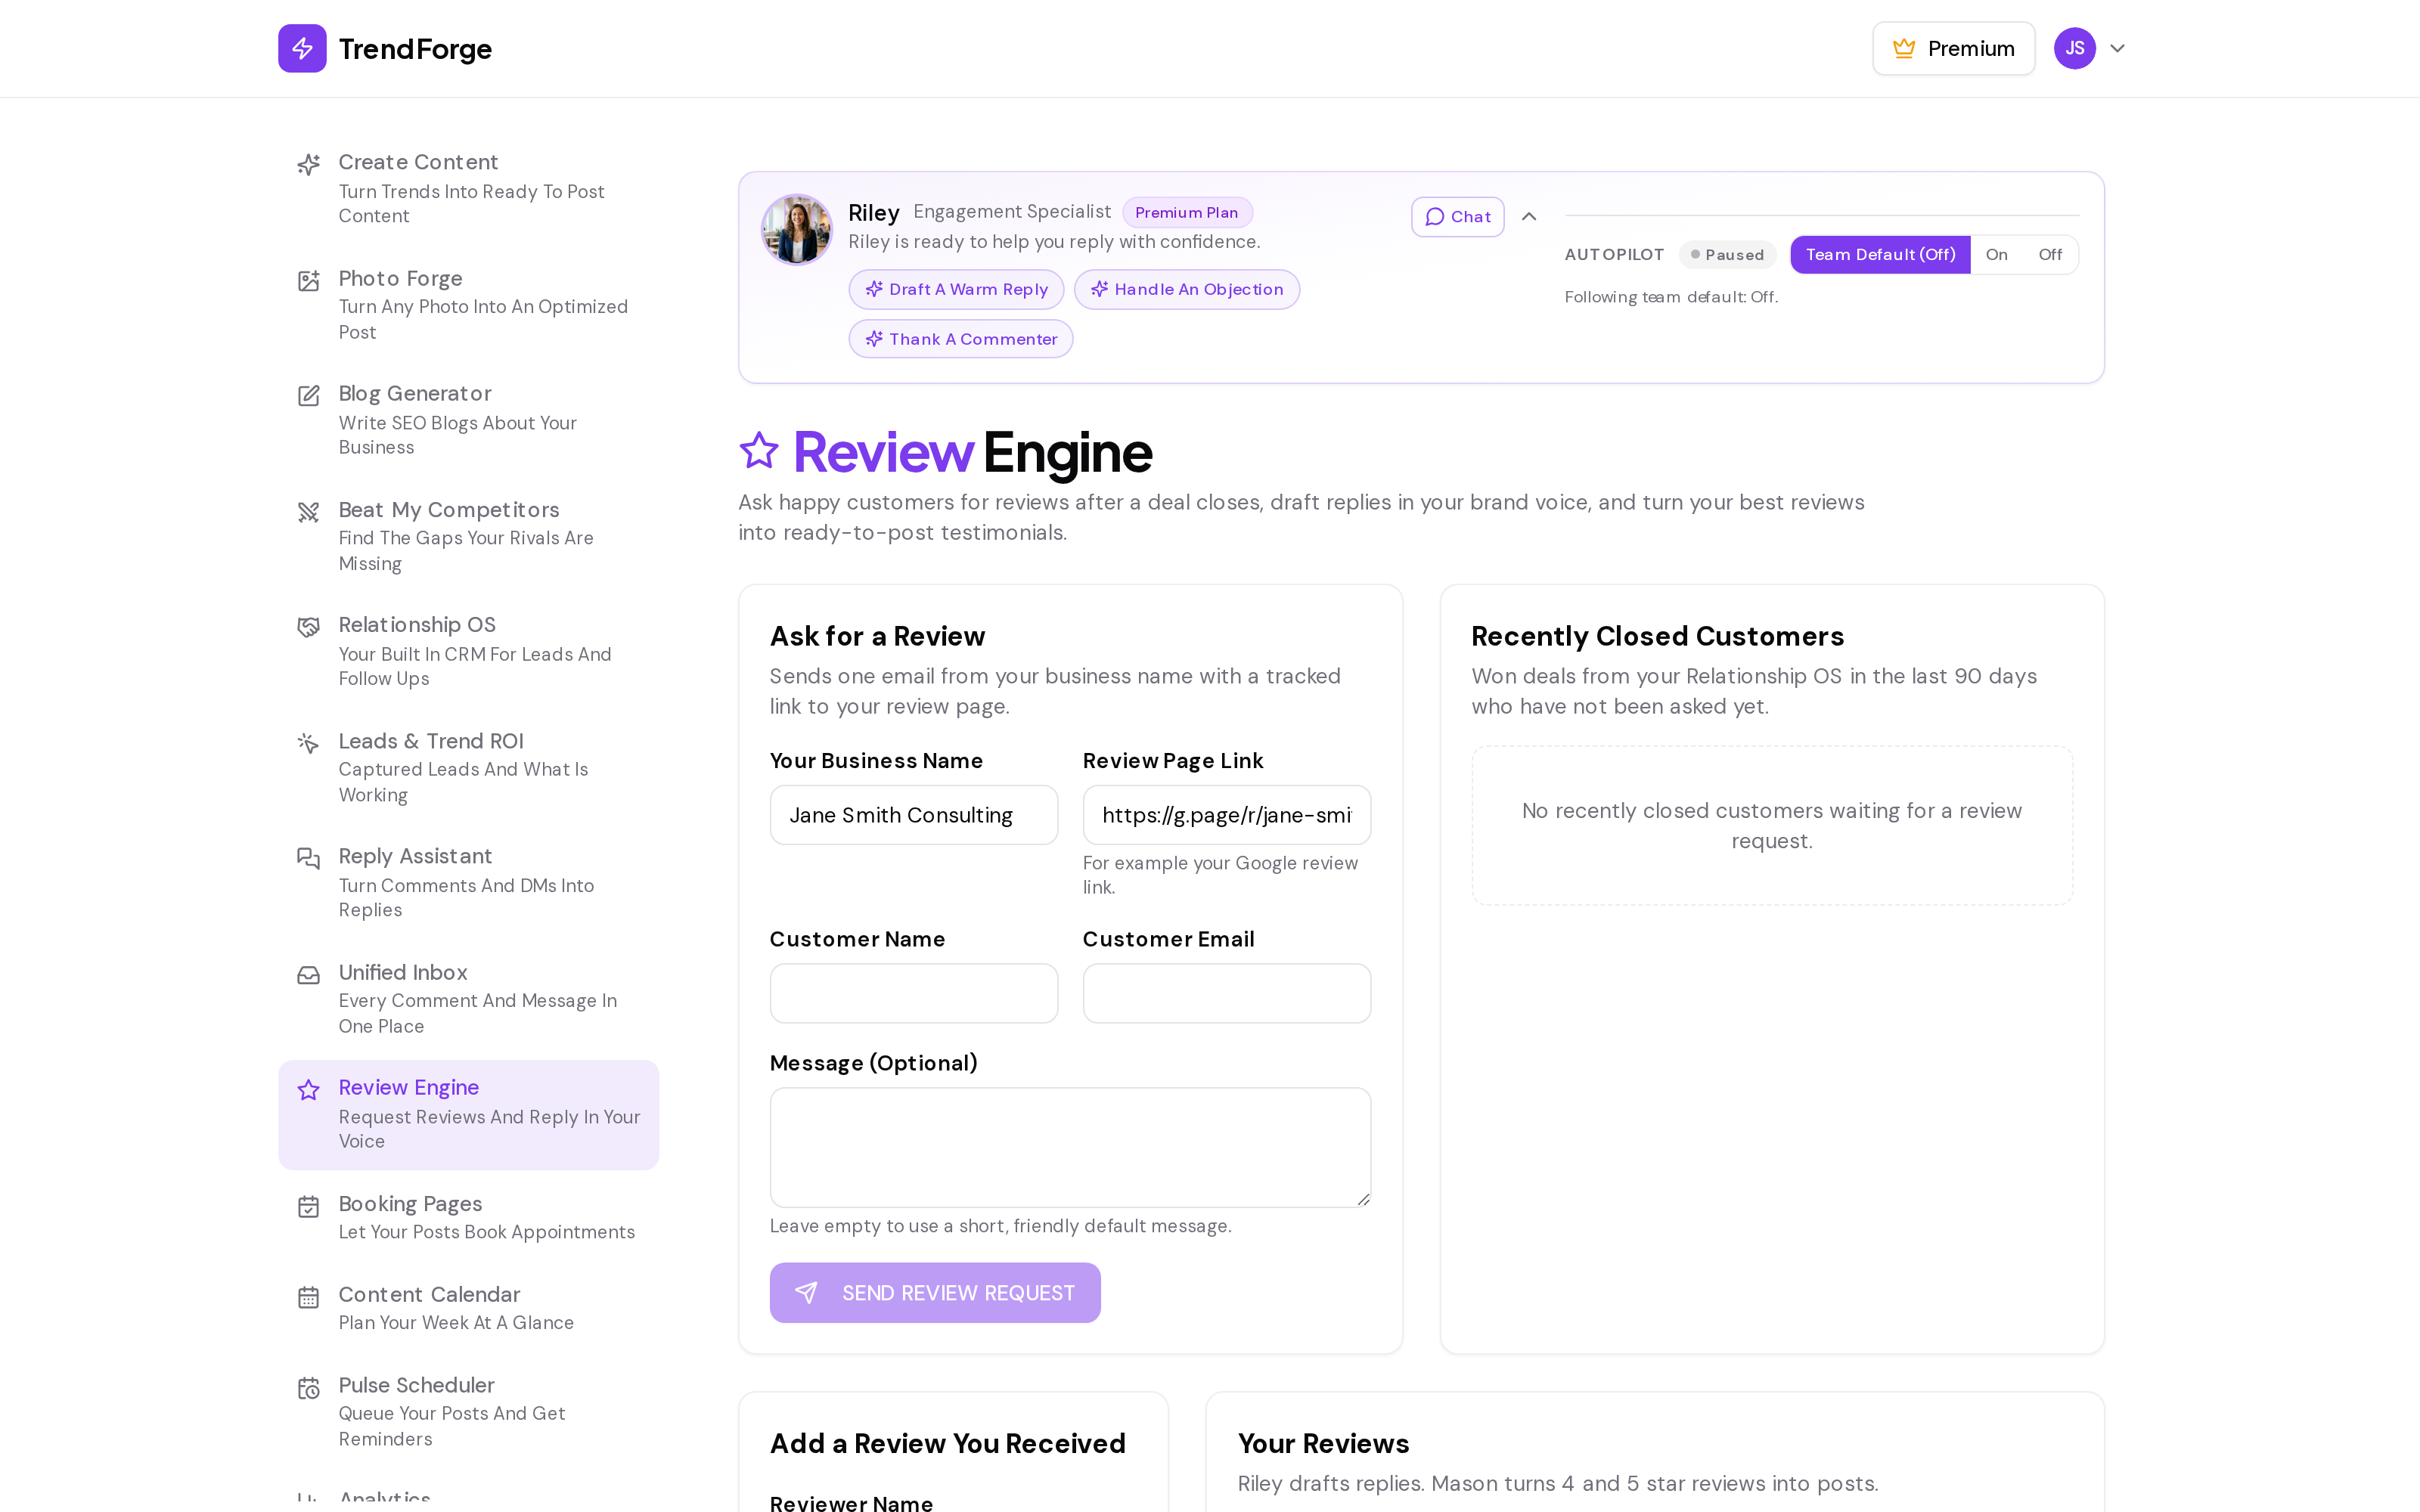Viewport: 2420px width, 1512px height.
Task: Click the Relationship OS handshake icon
Action: 309,627
